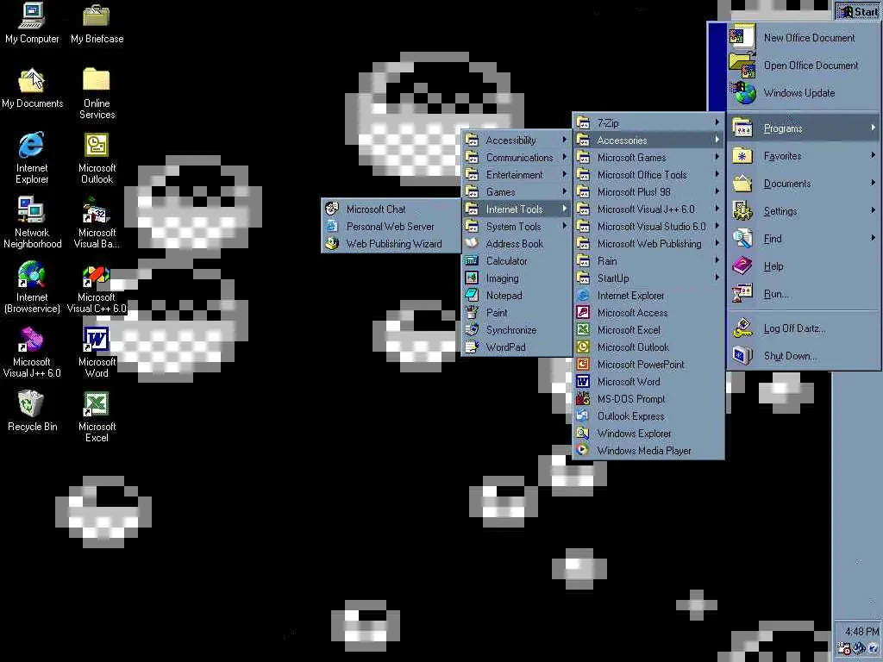The image size is (883, 662).
Task: Open Address Book in Accessories
Action: click(517, 244)
